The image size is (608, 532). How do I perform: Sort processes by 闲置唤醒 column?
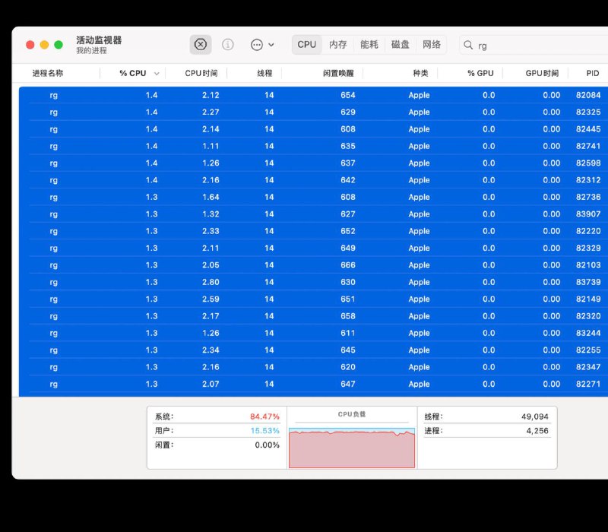(x=340, y=73)
